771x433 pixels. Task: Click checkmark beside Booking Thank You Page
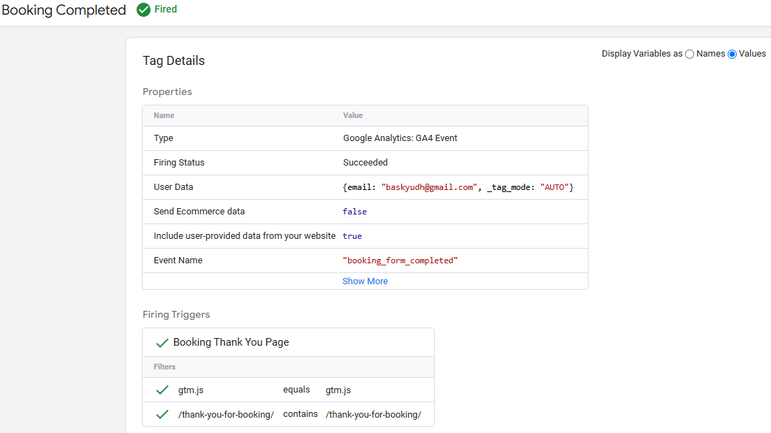point(162,343)
